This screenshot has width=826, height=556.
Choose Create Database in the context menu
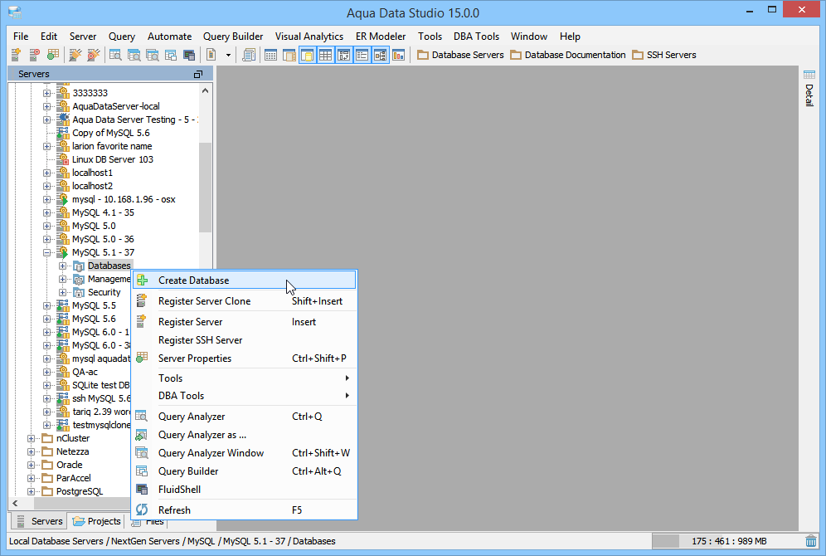coord(244,280)
